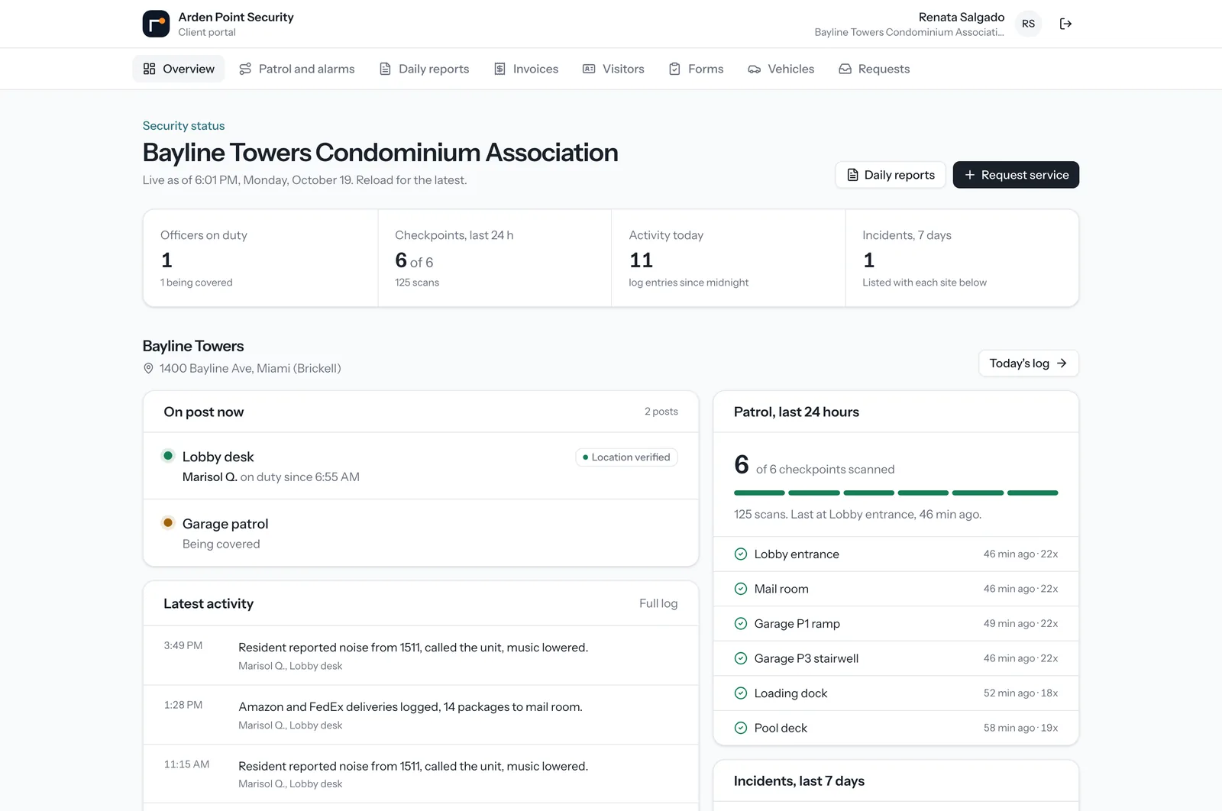Screen dimensions: 1222x811
Task: Click the sign out icon
Action: tap(1065, 24)
